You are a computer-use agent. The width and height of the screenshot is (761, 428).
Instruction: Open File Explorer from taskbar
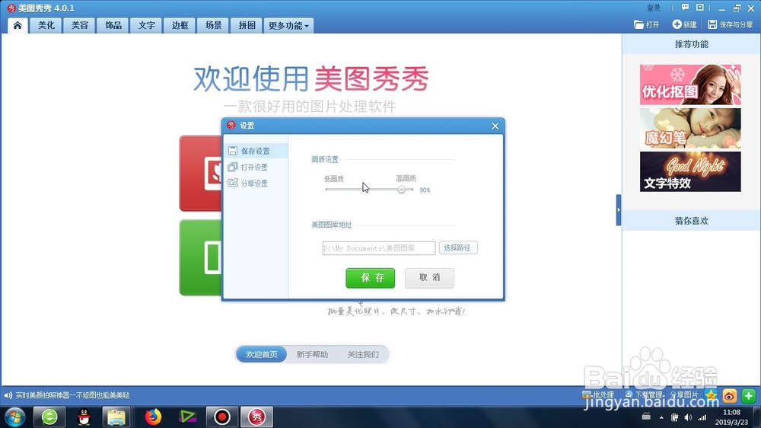tap(116, 417)
